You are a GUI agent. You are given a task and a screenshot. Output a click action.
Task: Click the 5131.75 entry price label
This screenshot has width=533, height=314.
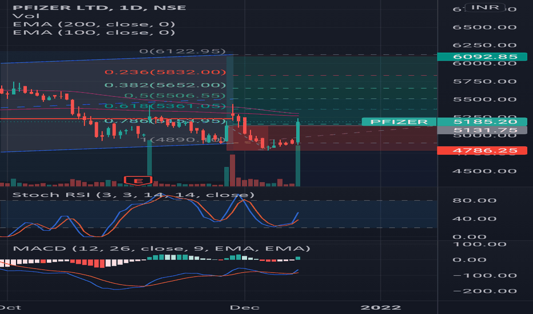(x=482, y=130)
